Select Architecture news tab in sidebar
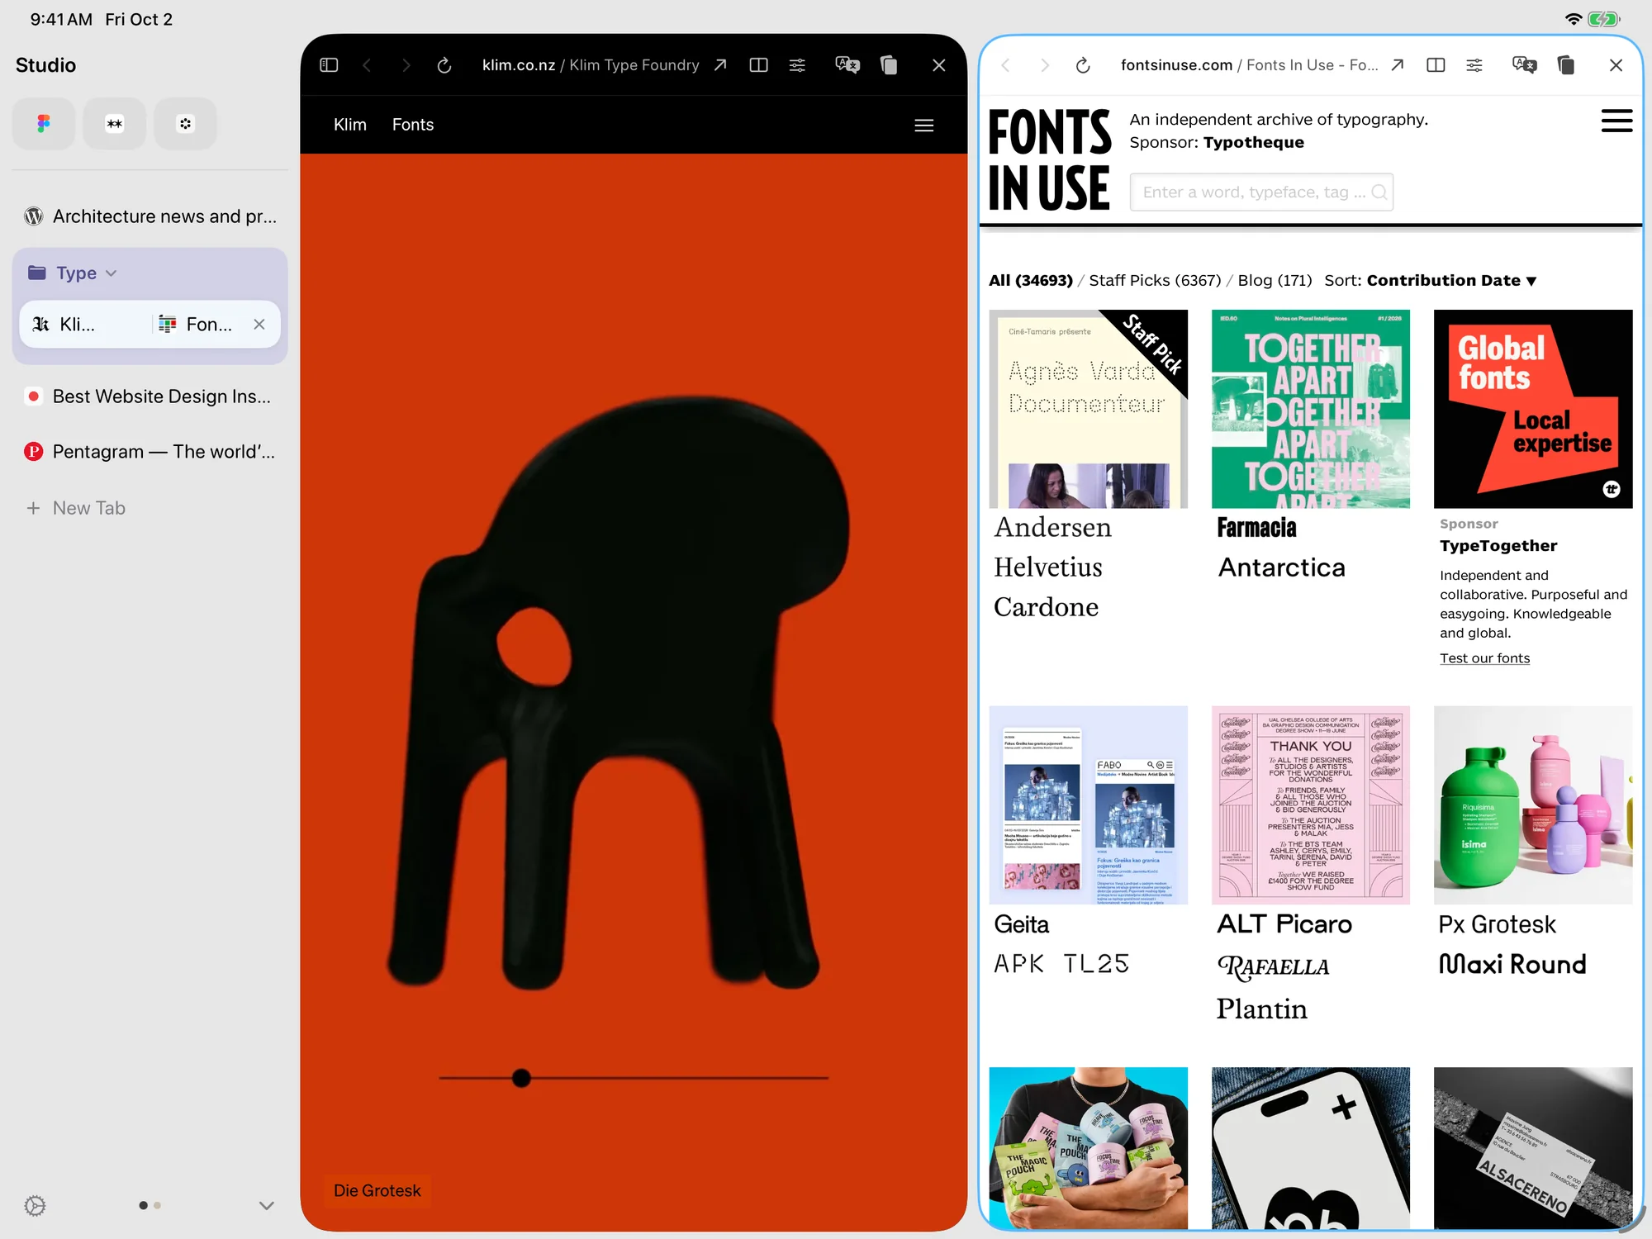1652x1239 pixels. tap(150, 216)
